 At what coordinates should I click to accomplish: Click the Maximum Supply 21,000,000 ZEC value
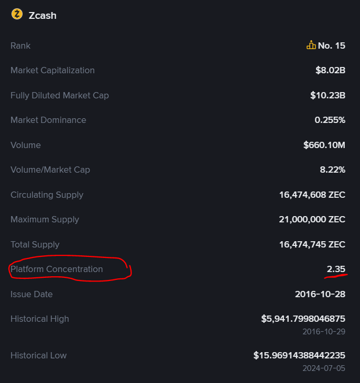pyautogui.click(x=312, y=219)
